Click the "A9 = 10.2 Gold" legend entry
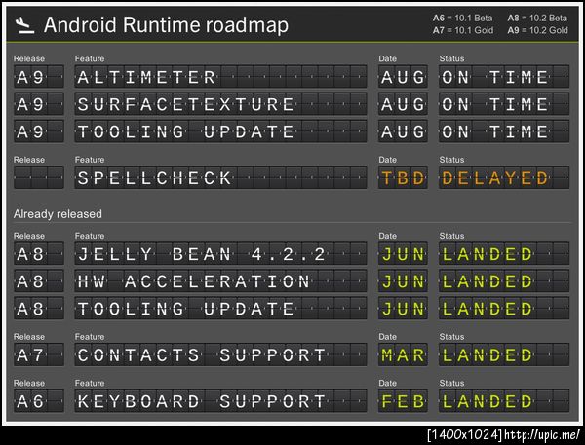The width and height of the screenshot is (585, 445). pyautogui.click(x=537, y=30)
